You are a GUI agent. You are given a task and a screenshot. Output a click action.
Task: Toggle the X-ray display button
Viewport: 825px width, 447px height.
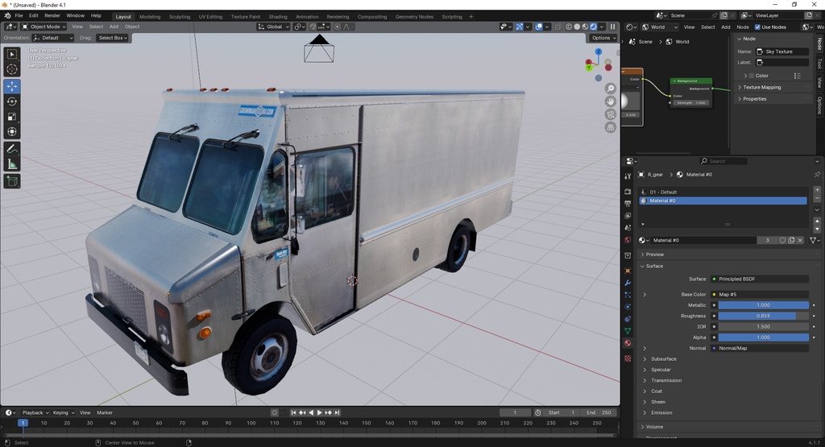click(x=558, y=27)
